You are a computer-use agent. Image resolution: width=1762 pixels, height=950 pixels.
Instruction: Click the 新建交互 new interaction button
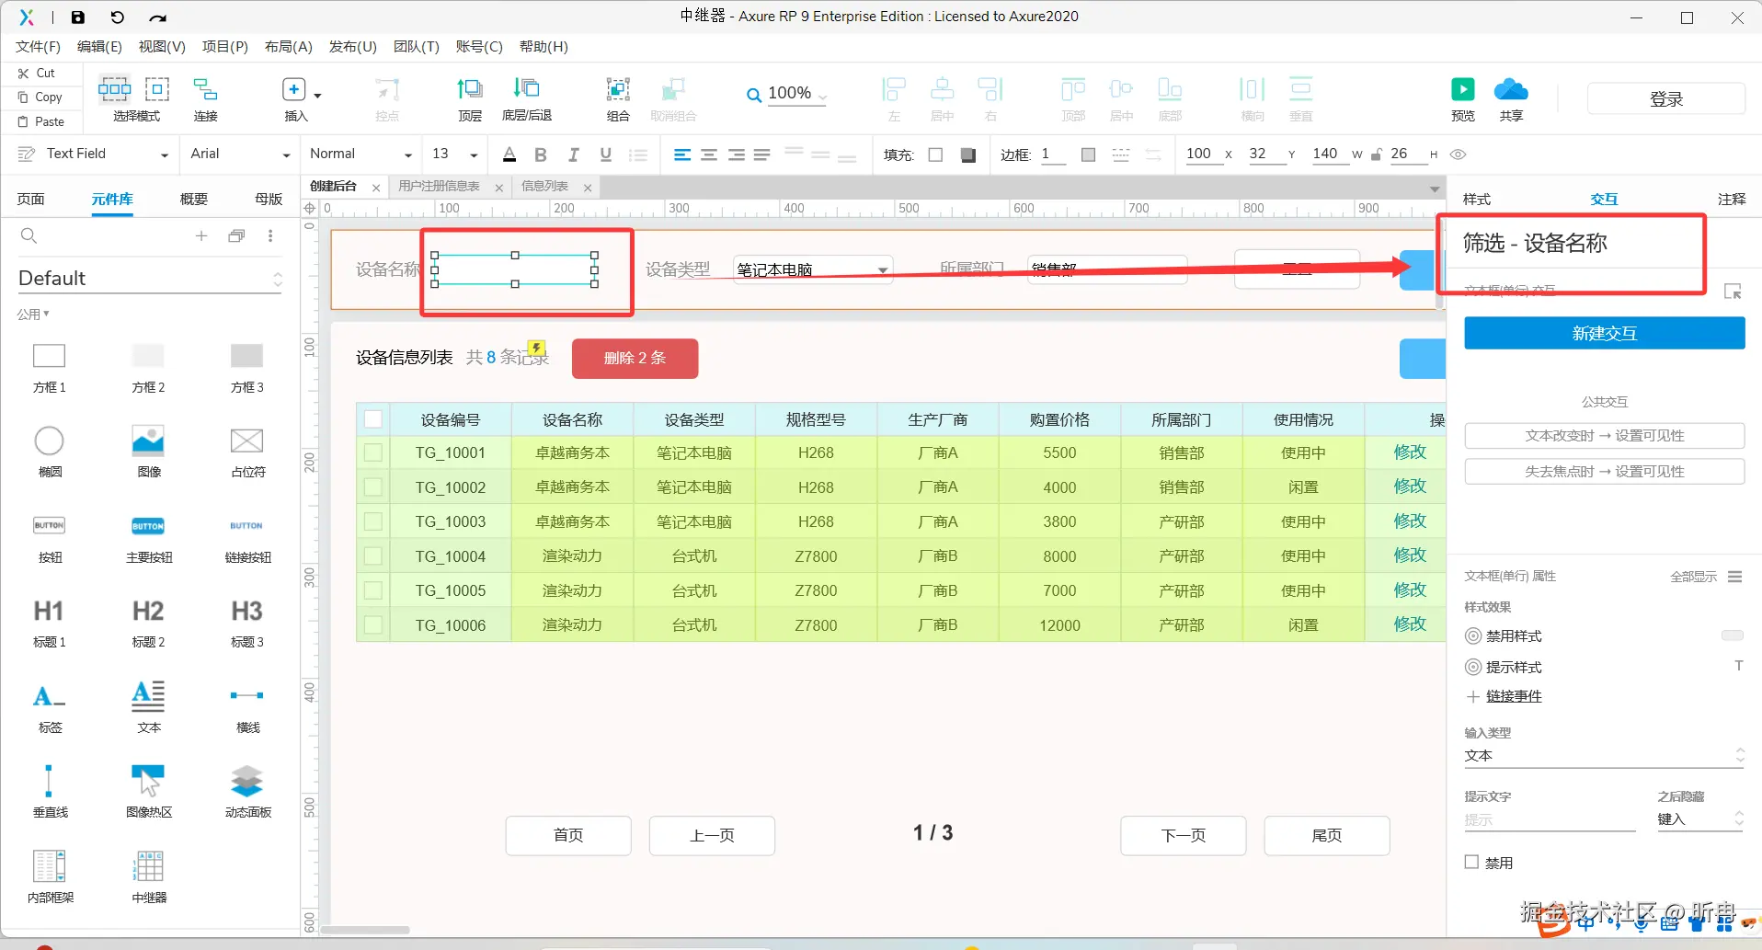click(1604, 333)
